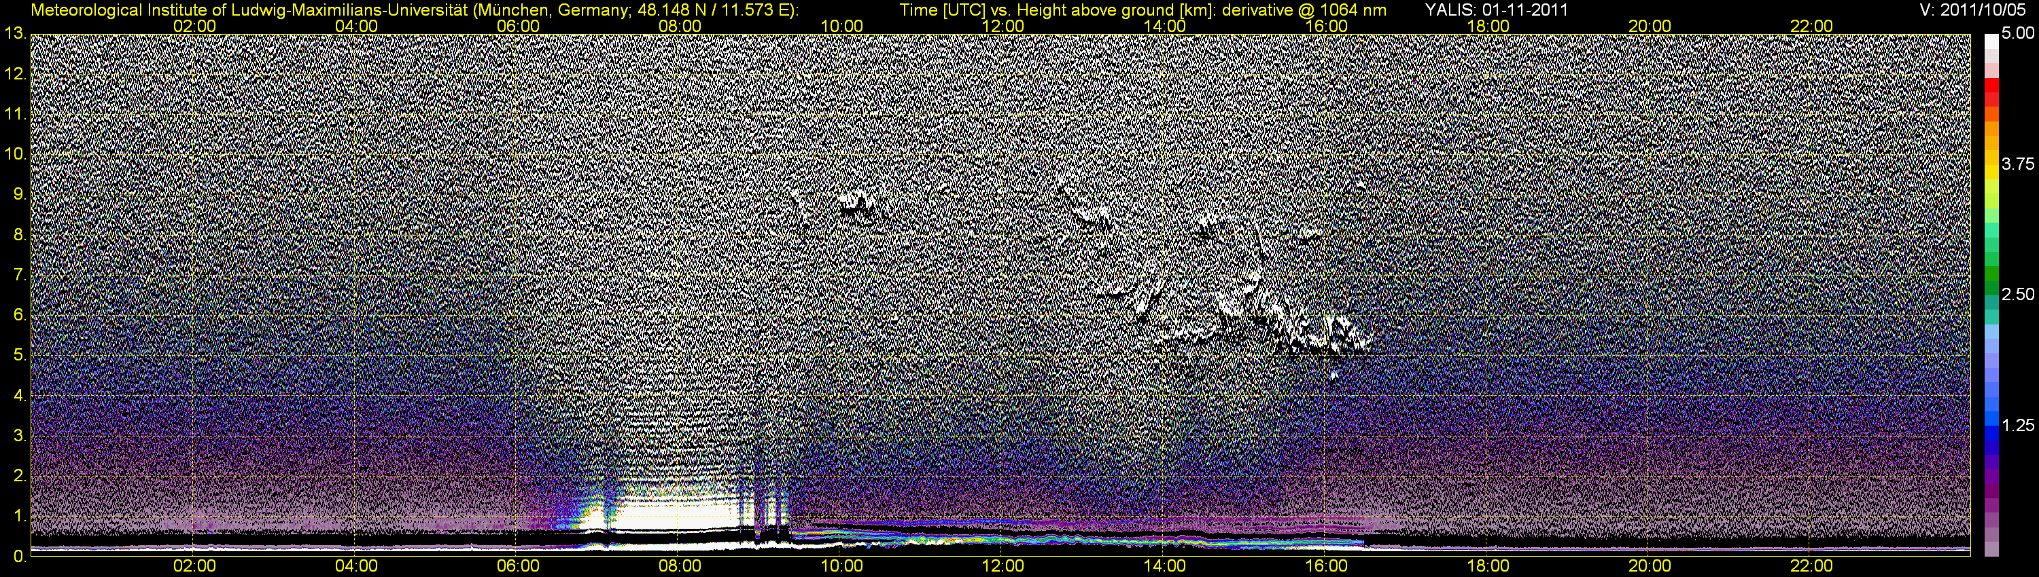2039x577 pixels.
Task: Click the height axis label '6.'
Action: (x=19, y=316)
